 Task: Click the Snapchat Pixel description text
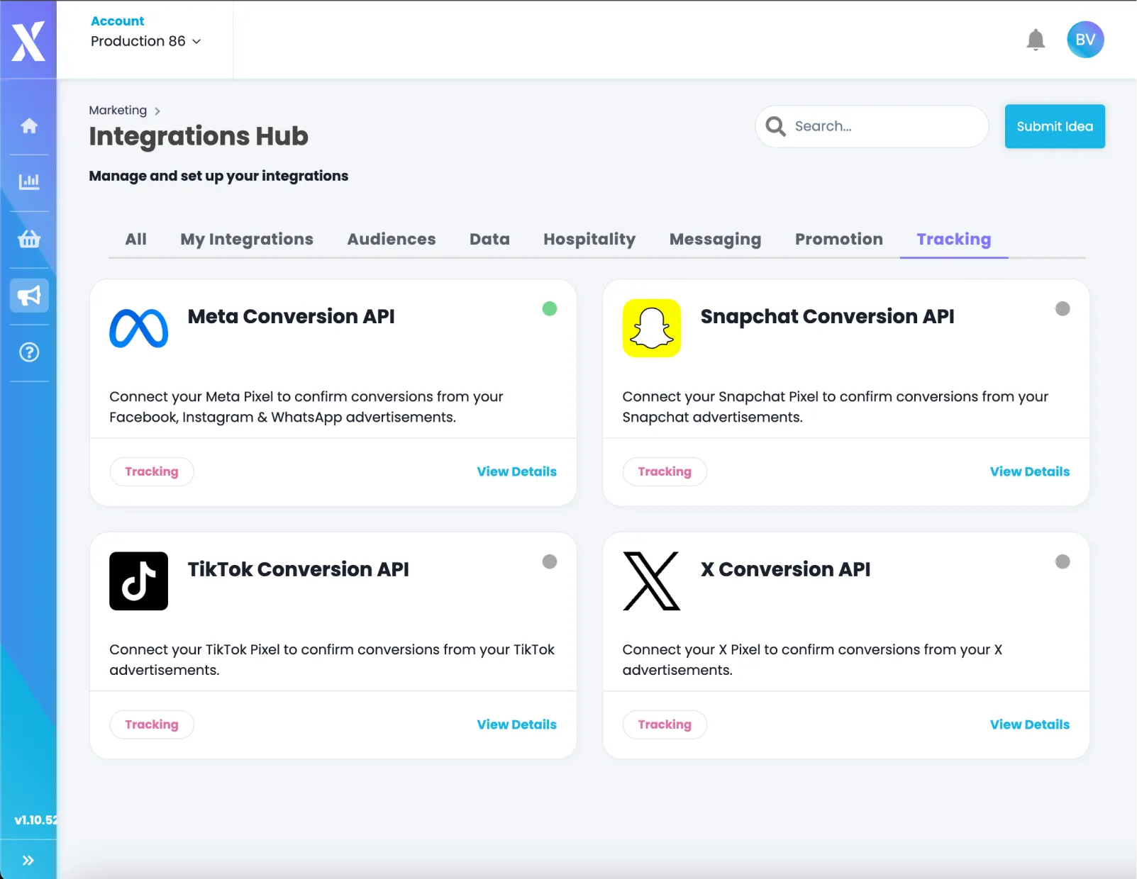(x=835, y=407)
